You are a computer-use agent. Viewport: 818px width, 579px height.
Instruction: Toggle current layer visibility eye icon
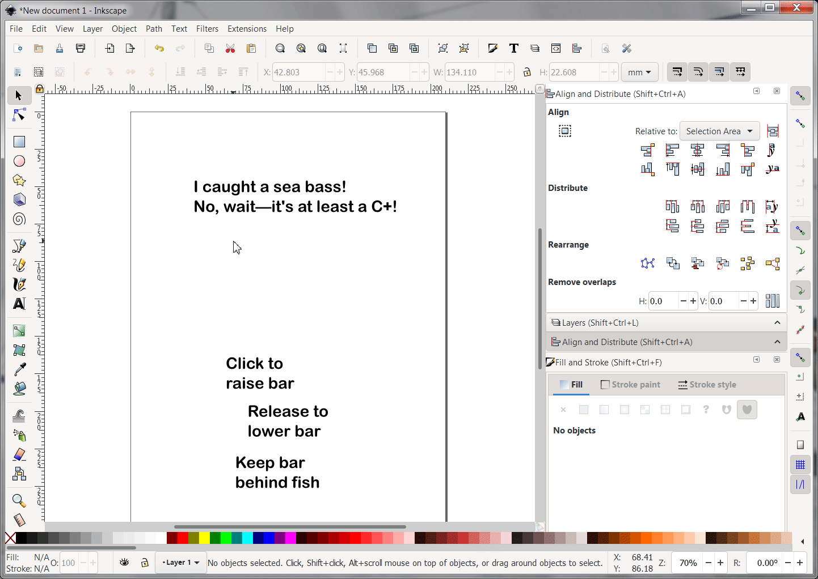(124, 563)
